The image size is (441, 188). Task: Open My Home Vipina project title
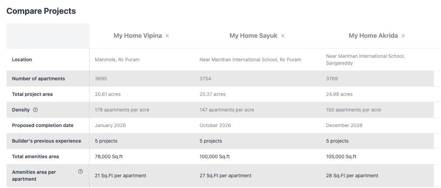(x=138, y=36)
